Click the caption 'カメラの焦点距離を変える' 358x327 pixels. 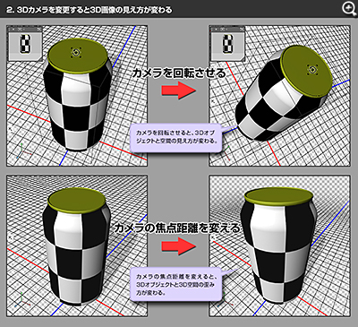pos(177,228)
